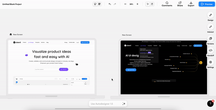Undo the last action
216x110 pixels.
pyautogui.click(x=110, y=4)
